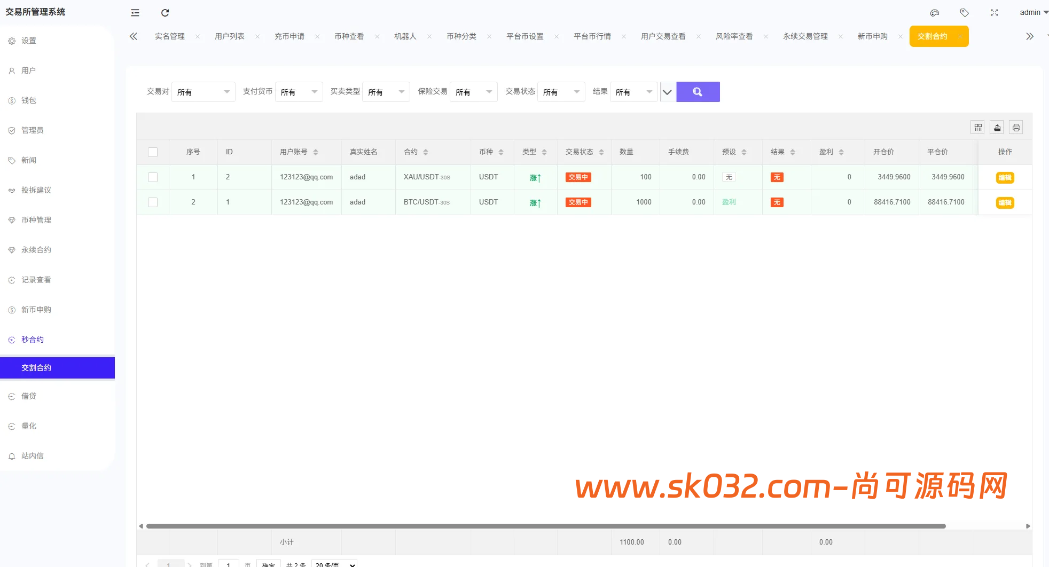Switch to the 币种分类 tab
This screenshot has height=567, width=1049.
[461, 36]
